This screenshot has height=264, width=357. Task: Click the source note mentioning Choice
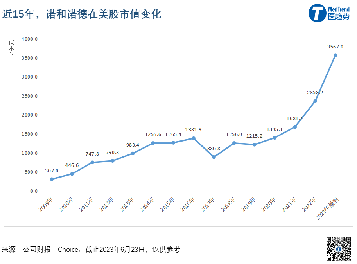[x=91, y=250]
